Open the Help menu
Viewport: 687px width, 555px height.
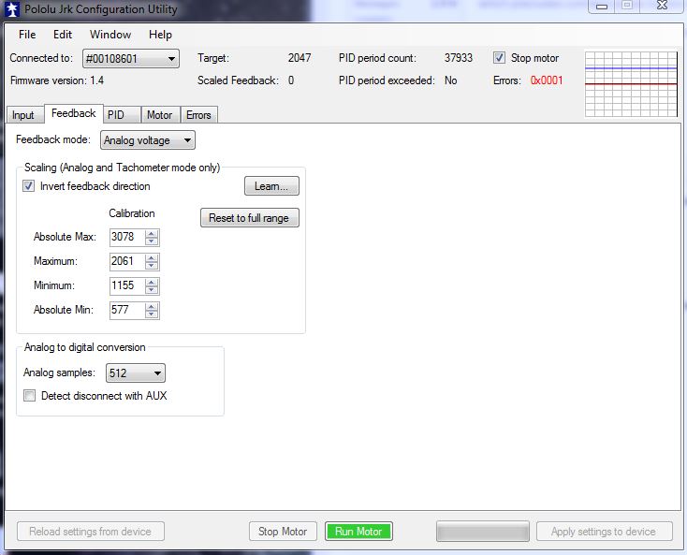tap(160, 35)
